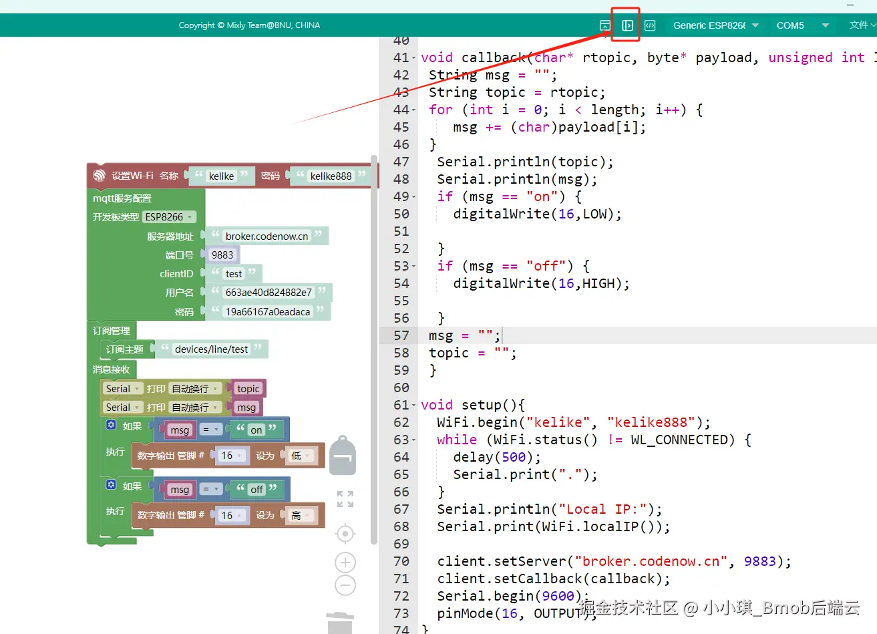
Task: Open Serial dropdown in topic print row
Action: [x=123, y=389]
